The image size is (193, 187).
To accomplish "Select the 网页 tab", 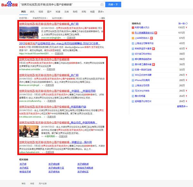I will [23, 12].
